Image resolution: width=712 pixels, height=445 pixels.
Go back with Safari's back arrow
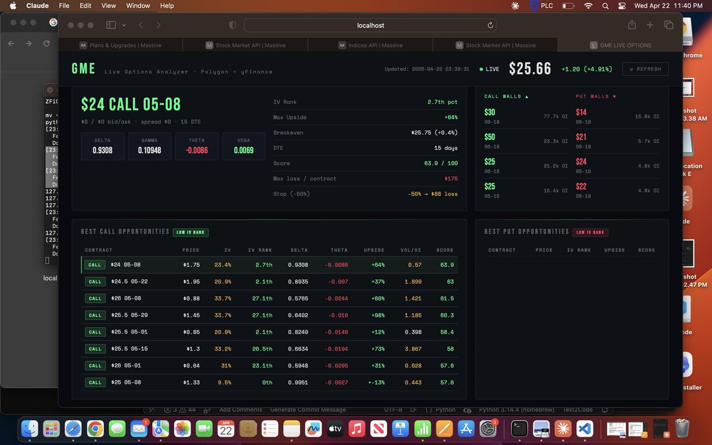tap(141, 25)
